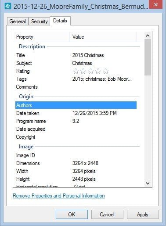Click the scrollbar down arrow

pyautogui.click(x=148, y=183)
